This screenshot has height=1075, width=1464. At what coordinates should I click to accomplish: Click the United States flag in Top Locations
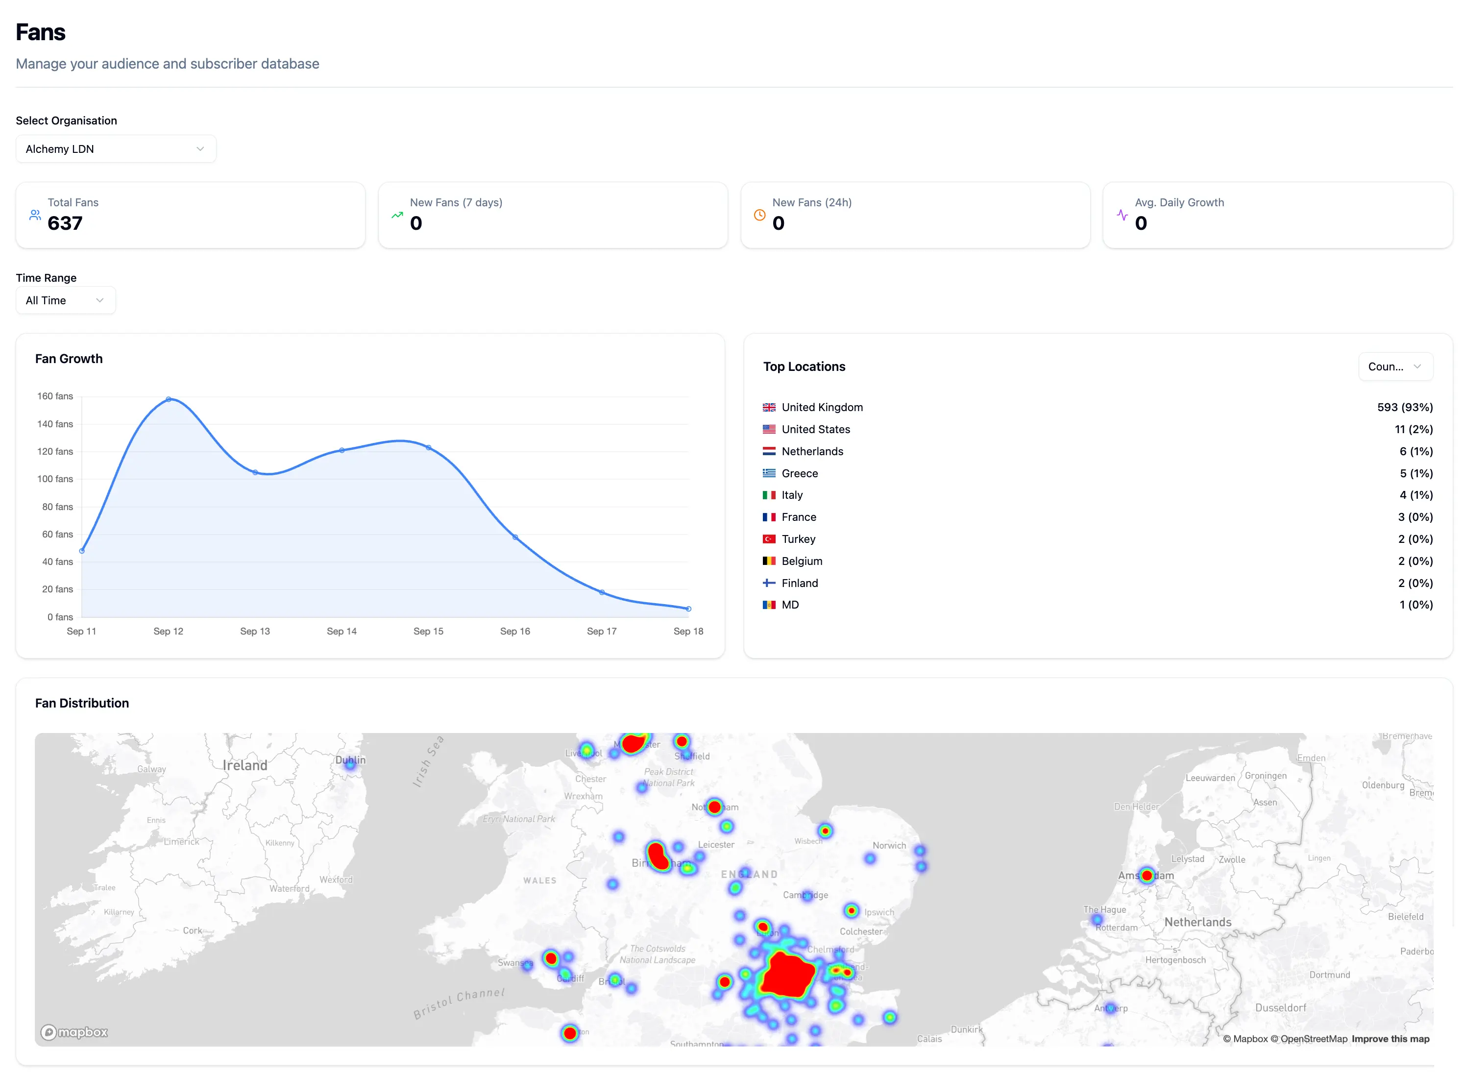click(x=769, y=429)
